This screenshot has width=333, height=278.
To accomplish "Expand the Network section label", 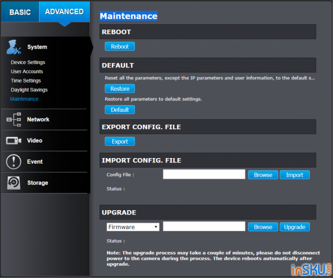I will (x=38, y=120).
